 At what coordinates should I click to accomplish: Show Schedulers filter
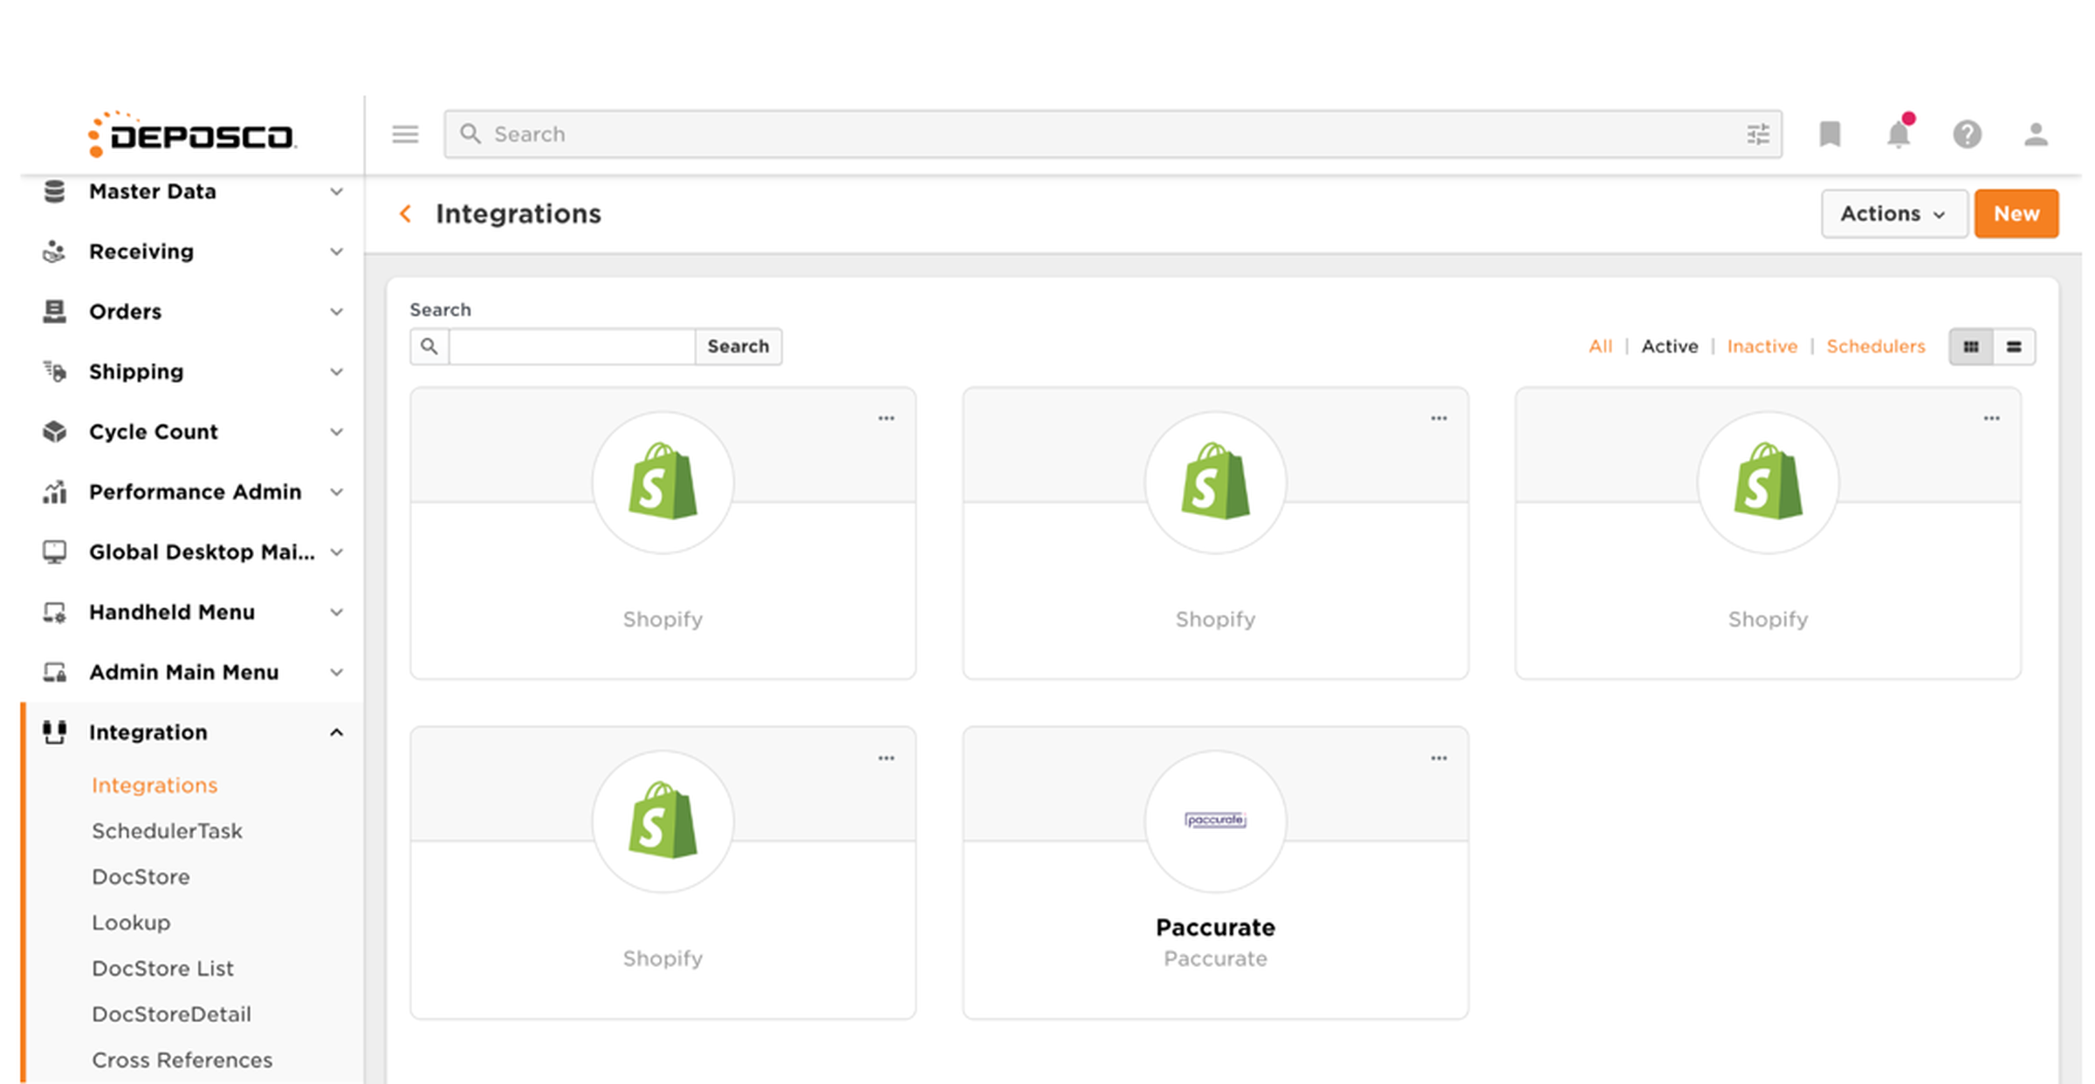[1875, 346]
